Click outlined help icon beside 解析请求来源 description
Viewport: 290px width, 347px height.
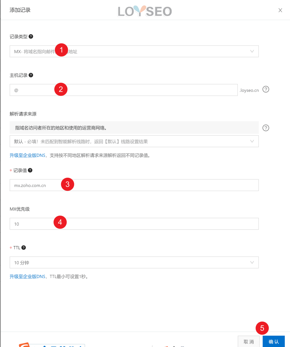coord(266,128)
